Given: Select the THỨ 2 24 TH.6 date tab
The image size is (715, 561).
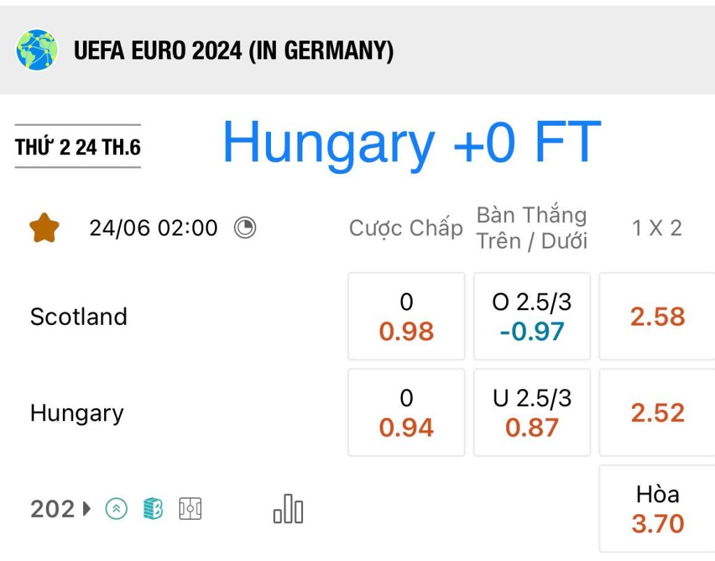Looking at the screenshot, I should pos(78,147).
